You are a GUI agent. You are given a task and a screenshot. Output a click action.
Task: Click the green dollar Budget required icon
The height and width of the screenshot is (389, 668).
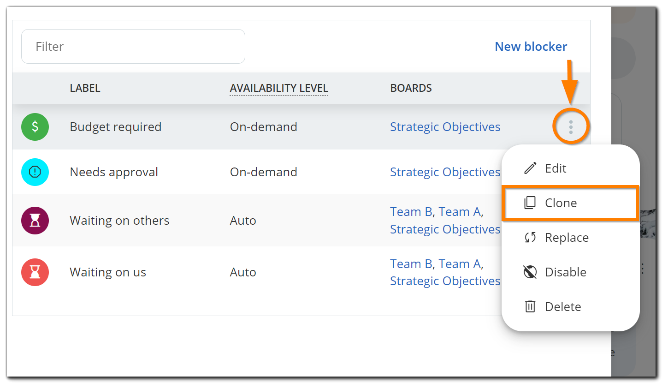click(35, 127)
